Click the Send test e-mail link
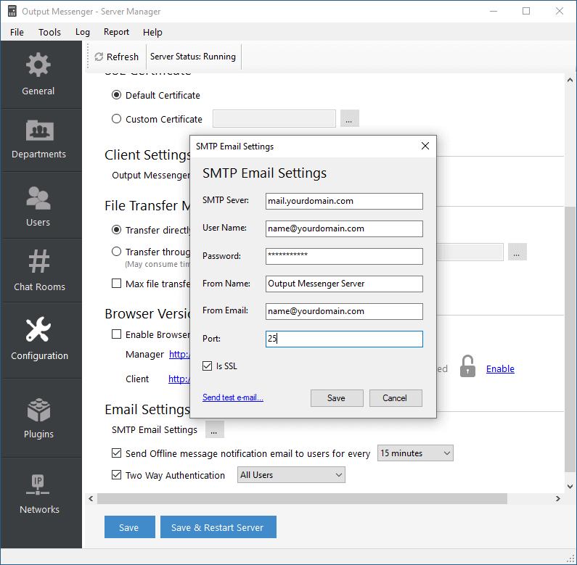577x565 pixels. pyautogui.click(x=232, y=397)
